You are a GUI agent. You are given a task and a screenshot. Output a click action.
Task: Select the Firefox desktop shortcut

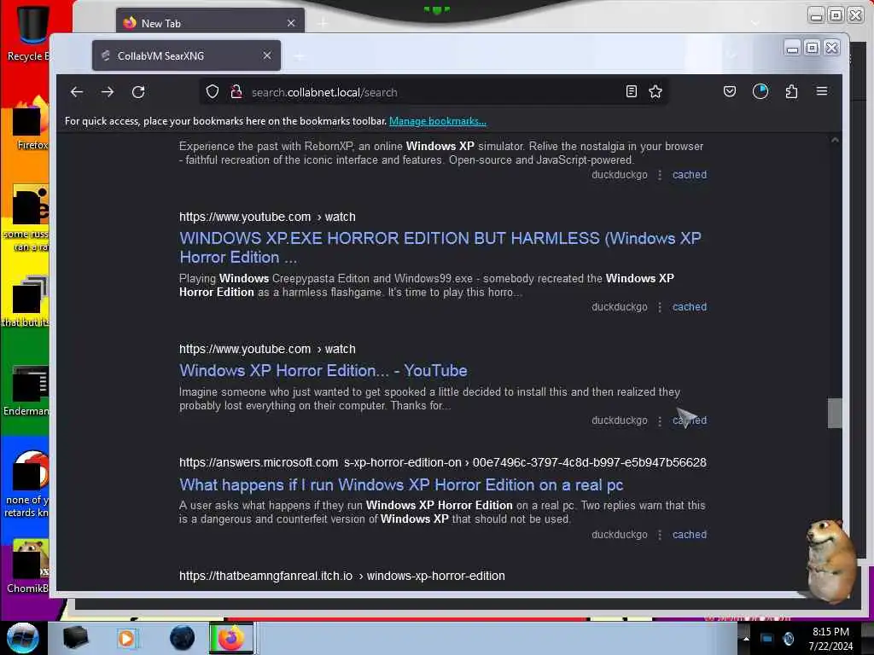coord(29,125)
